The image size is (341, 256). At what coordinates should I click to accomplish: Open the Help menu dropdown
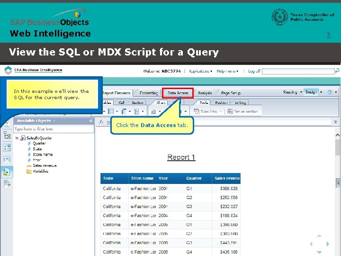pos(227,71)
